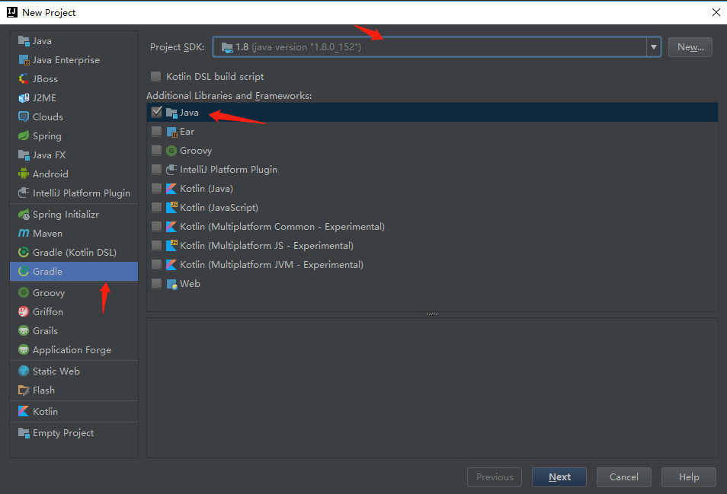Click the Spring Initializr icon
727x494 pixels.
24,215
